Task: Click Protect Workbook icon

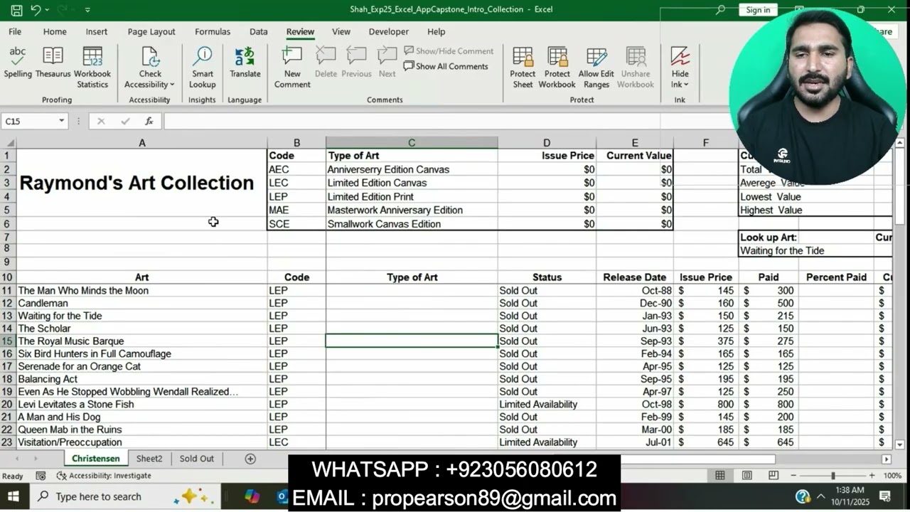Action: tap(557, 58)
